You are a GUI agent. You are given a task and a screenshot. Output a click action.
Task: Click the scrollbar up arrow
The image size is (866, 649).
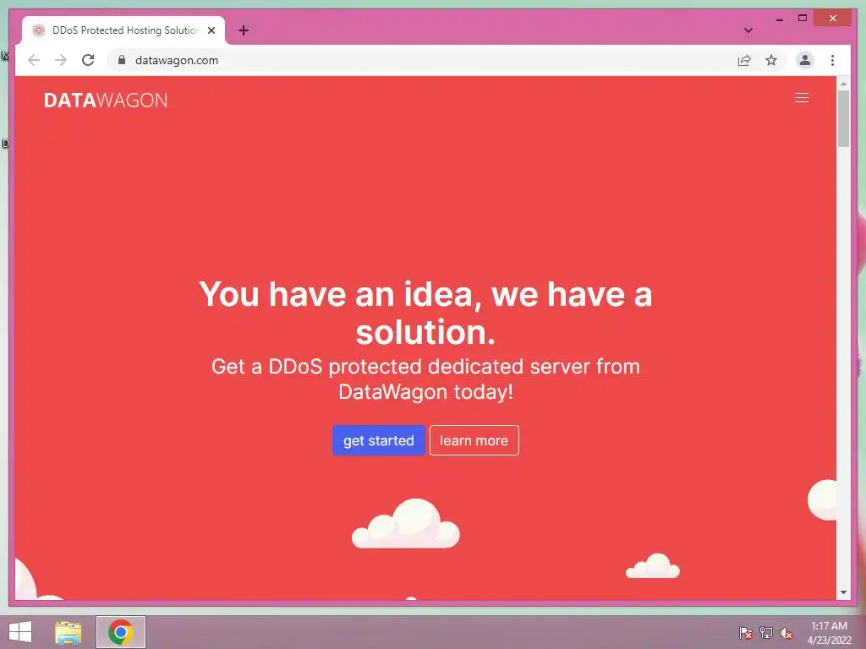[843, 84]
